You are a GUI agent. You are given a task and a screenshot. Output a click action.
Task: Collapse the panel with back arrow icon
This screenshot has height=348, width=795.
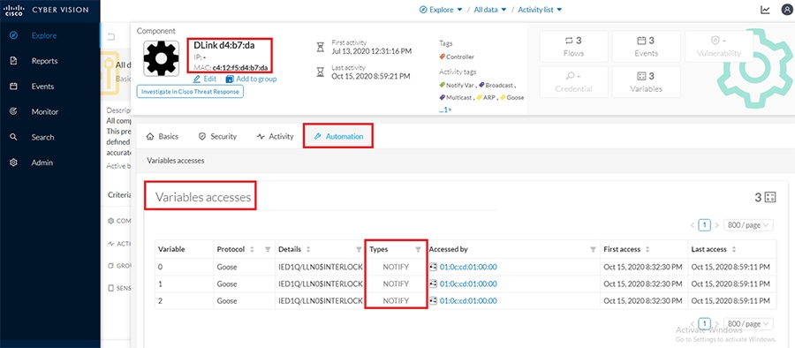pyautogui.click(x=111, y=36)
